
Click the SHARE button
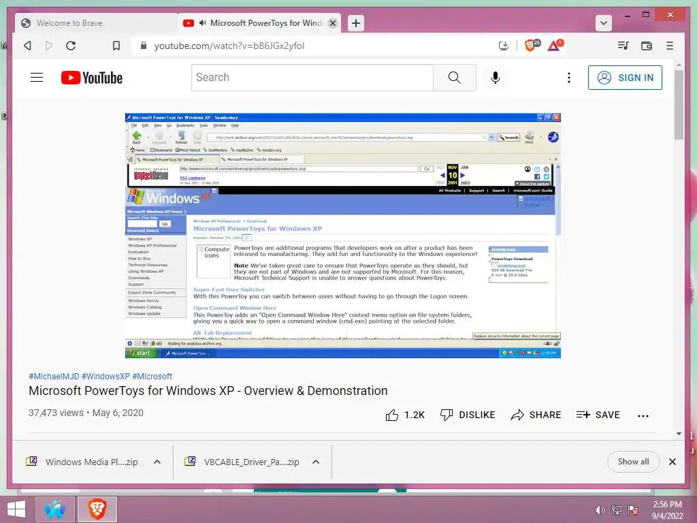coord(536,415)
